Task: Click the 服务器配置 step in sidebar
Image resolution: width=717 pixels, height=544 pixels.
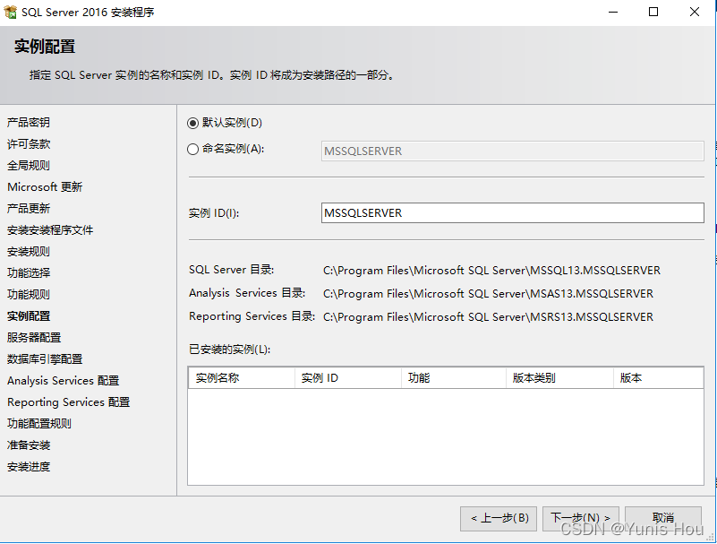Action: [34, 338]
